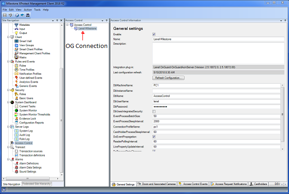Image resolution: width=289 pixels, height=194 pixels.
Task: Collapse the Security tree node
Action: 8,90
